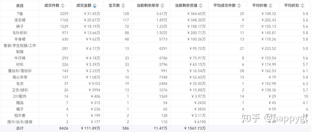Click T恤 average price ¥108.32
This screenshot has height=132, width=315.
(x=269, y=14)
